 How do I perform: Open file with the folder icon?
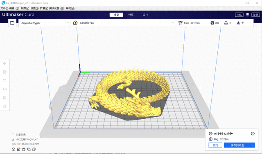(x=12, y=23)
